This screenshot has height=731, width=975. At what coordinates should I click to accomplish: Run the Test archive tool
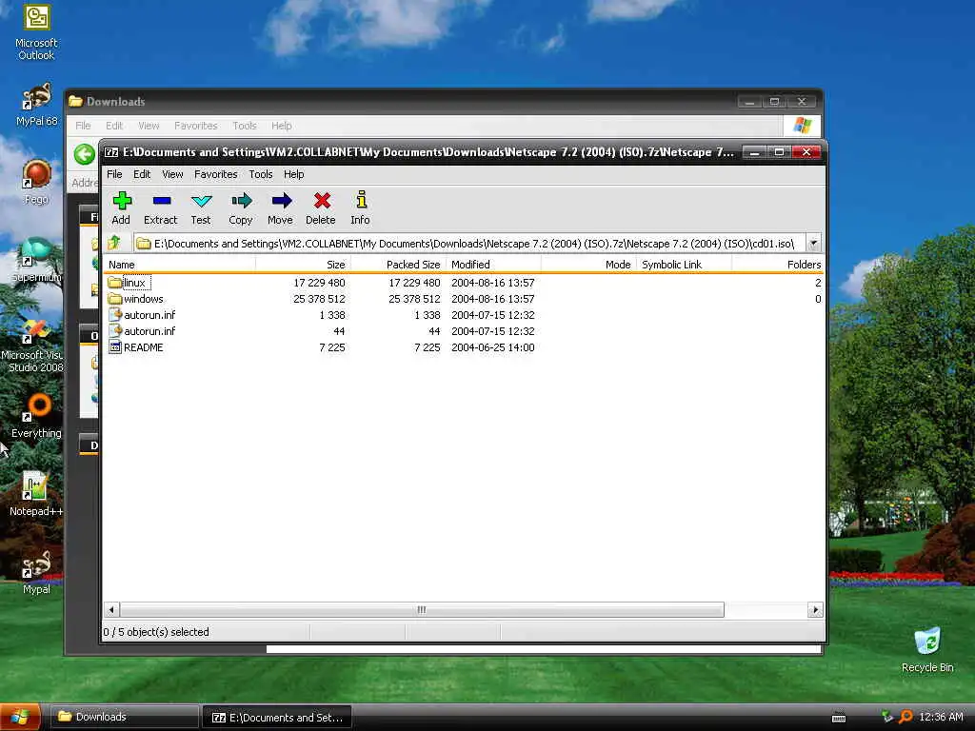coord(201,207)
